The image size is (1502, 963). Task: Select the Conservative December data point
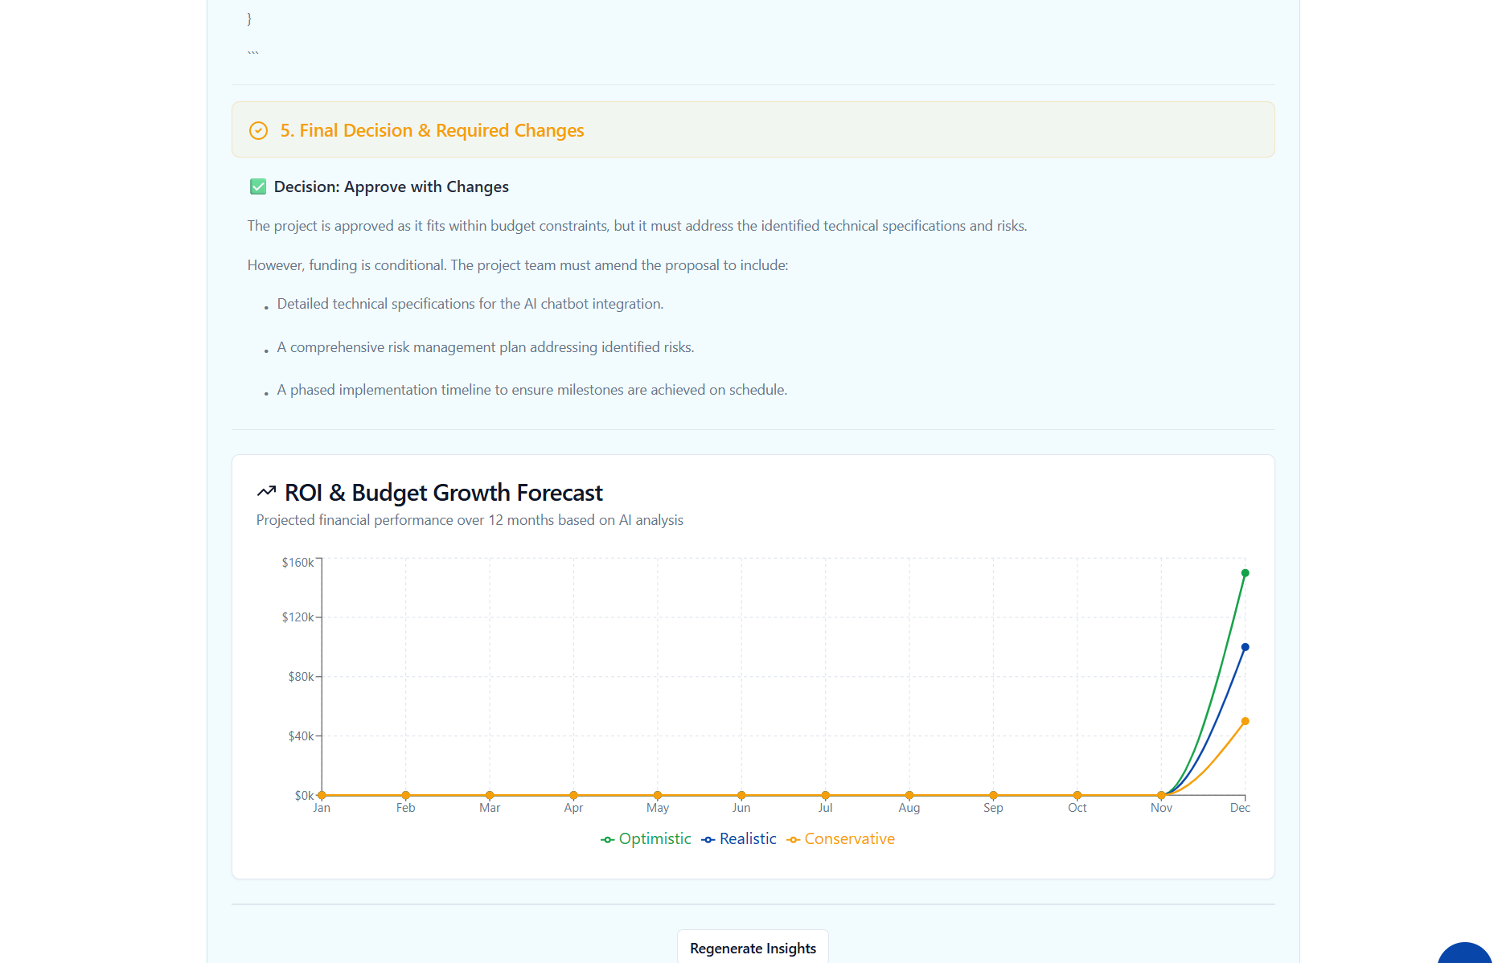[1245, 721]
